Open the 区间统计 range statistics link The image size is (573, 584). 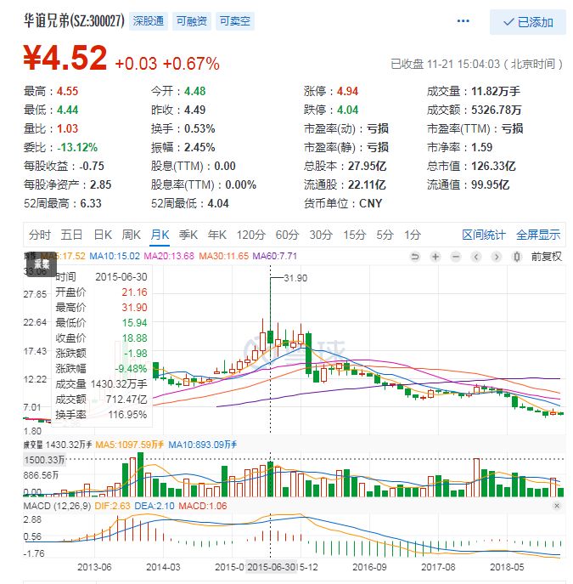point(484,235)
